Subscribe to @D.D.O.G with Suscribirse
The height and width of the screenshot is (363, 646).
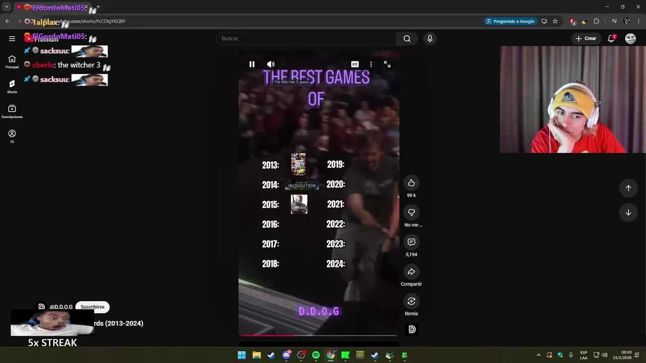click(x=92, y=307)
